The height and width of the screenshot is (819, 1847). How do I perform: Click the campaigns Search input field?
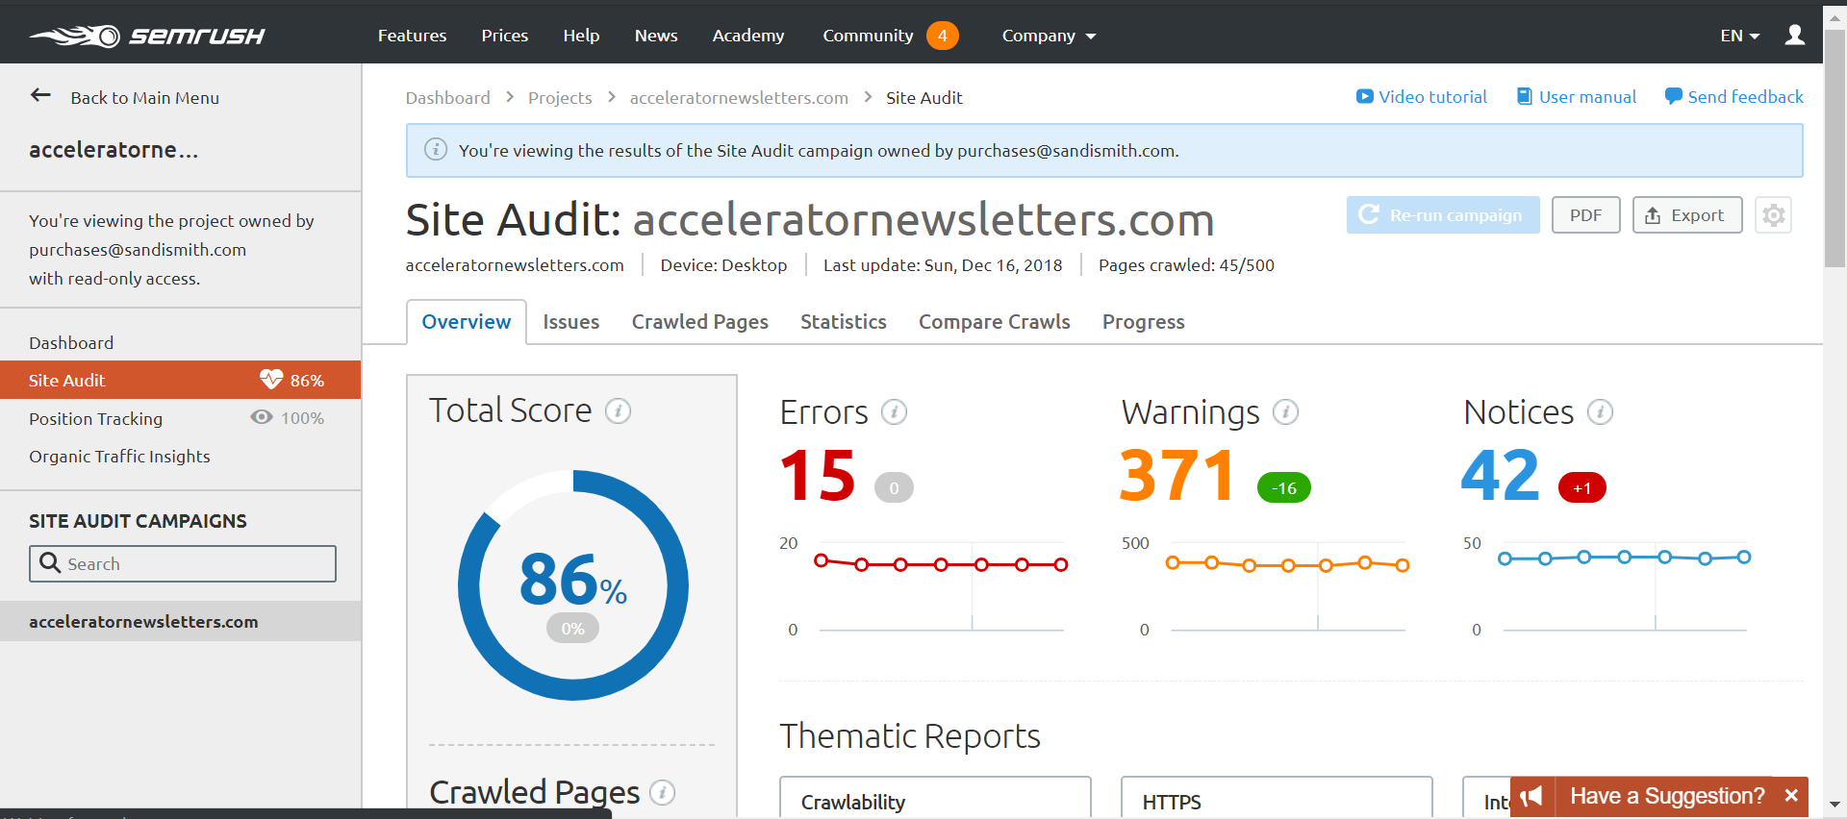pyautogui.click(x=183, y=563)
